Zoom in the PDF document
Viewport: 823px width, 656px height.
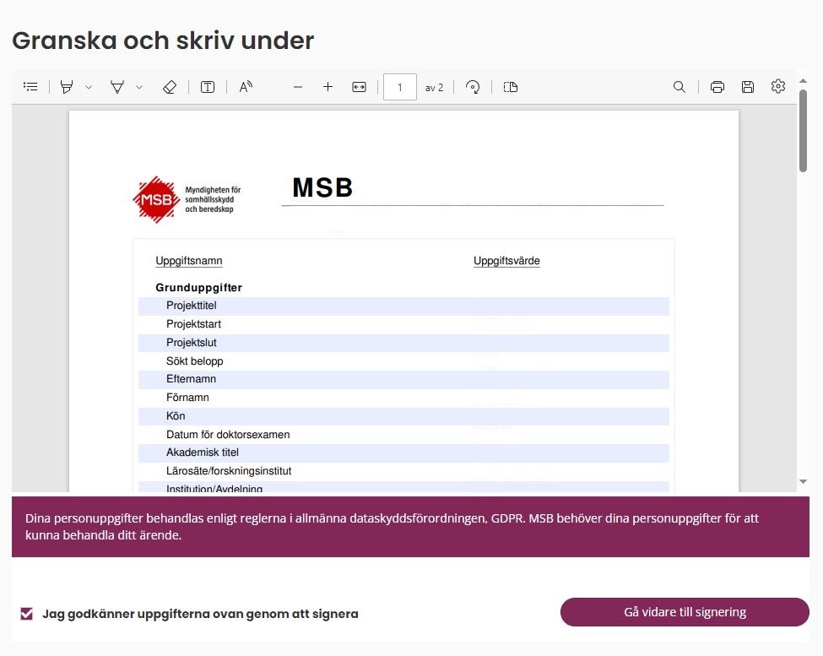[328, 87]
